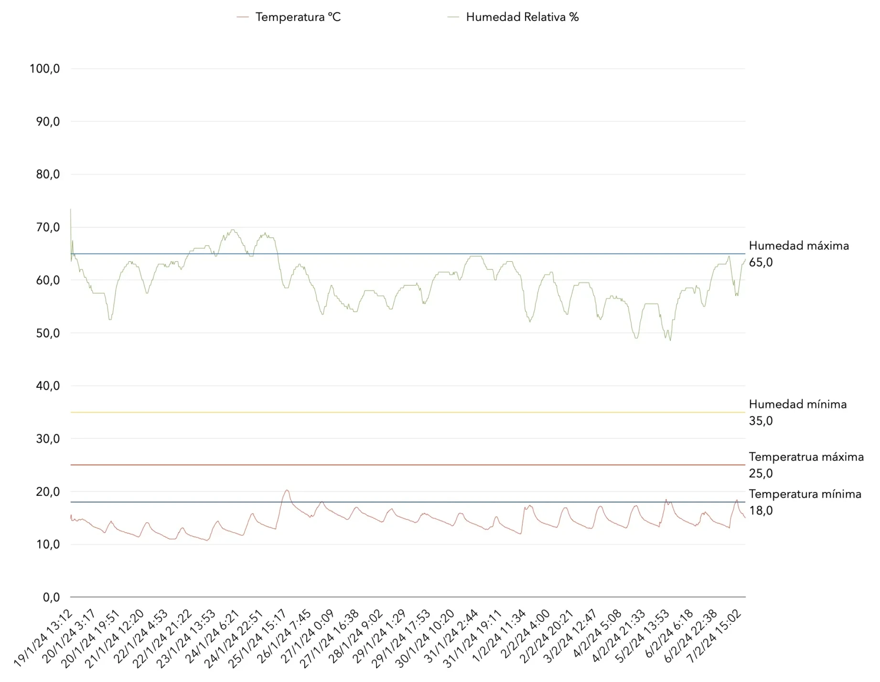This screenshot has width=880, height=682.
Task: Select the red line marker for Temperatura legend
Action: point(243,17)
